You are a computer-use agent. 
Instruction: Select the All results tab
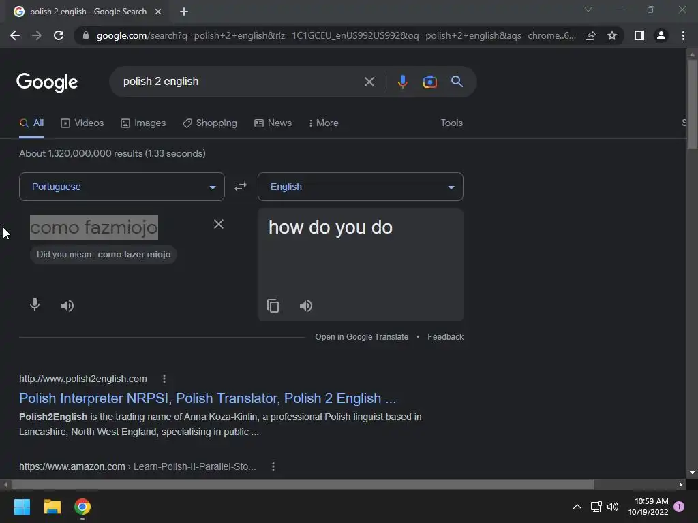click(31, 123)
